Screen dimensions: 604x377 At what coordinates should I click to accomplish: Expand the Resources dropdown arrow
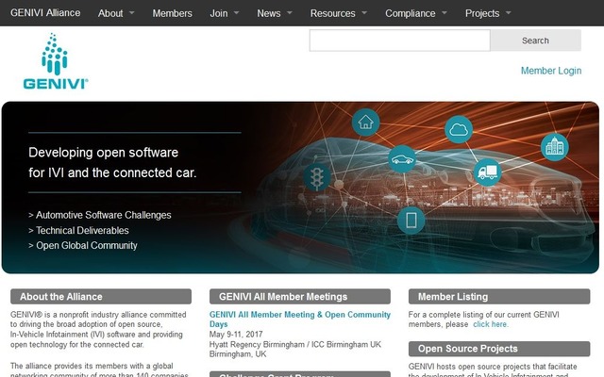pyautogui.click(x=364, y=12)
